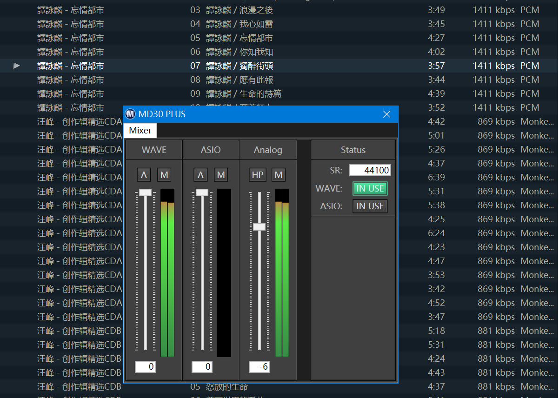Click the Analog volume fader handle

point(259,226)
